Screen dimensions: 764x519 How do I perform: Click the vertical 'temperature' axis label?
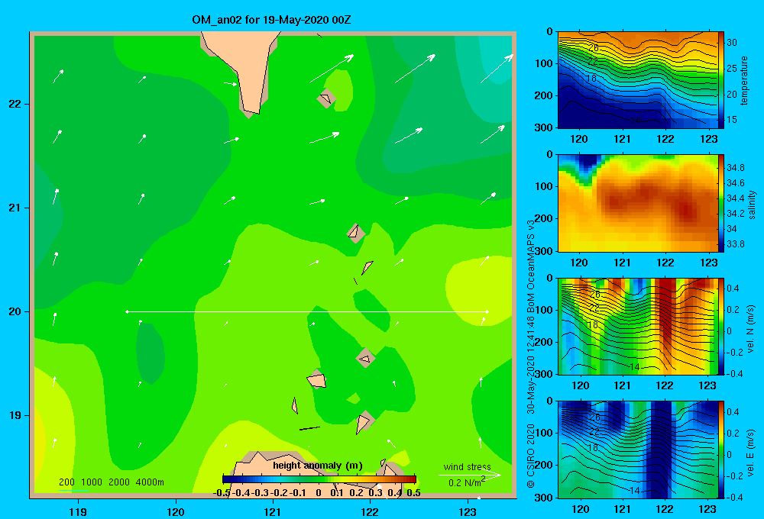[x=744, y=80]
